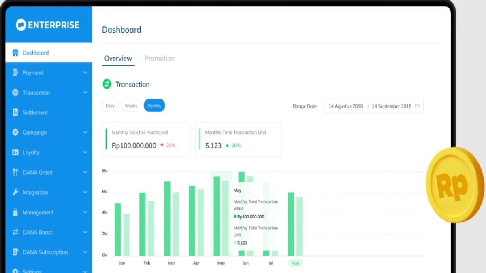Click the green up-trend arrow indicator
Image resolution: width=486 pixels, height=273 pixels.
pos(227,145)
